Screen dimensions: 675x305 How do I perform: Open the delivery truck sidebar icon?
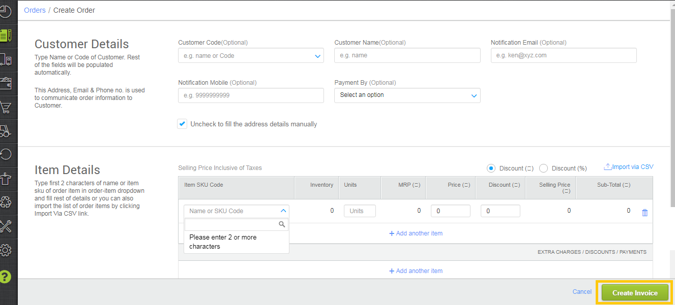(x=6, y=59)
